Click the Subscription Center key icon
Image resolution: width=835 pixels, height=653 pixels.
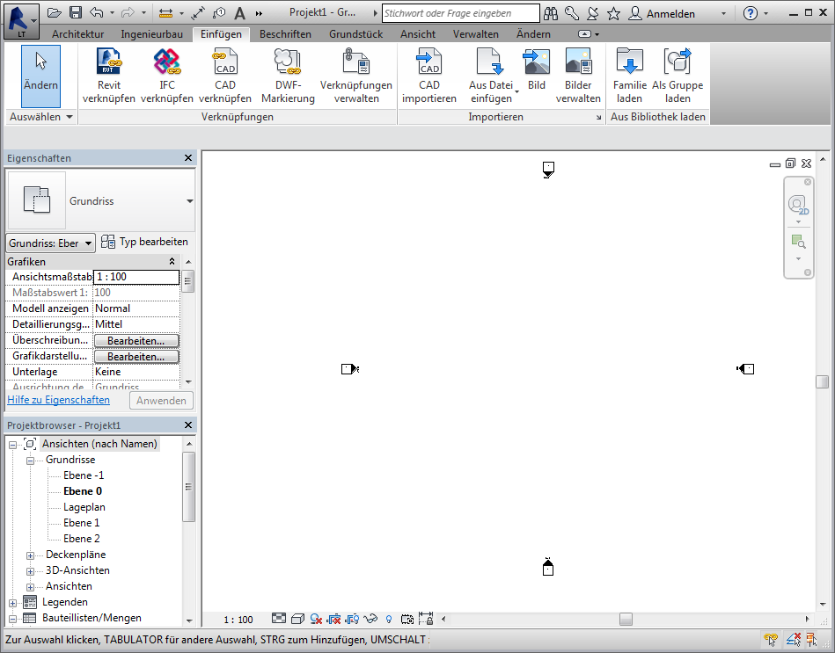pos(571,13)
